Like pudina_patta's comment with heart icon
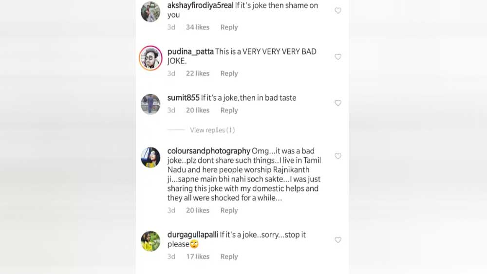Viewport: 487px width, 274px height. coord(338,57)
